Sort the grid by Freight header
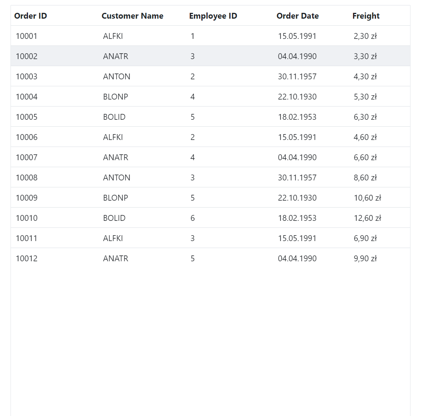The height and width of the screenshot is (416, 421). 366,16
